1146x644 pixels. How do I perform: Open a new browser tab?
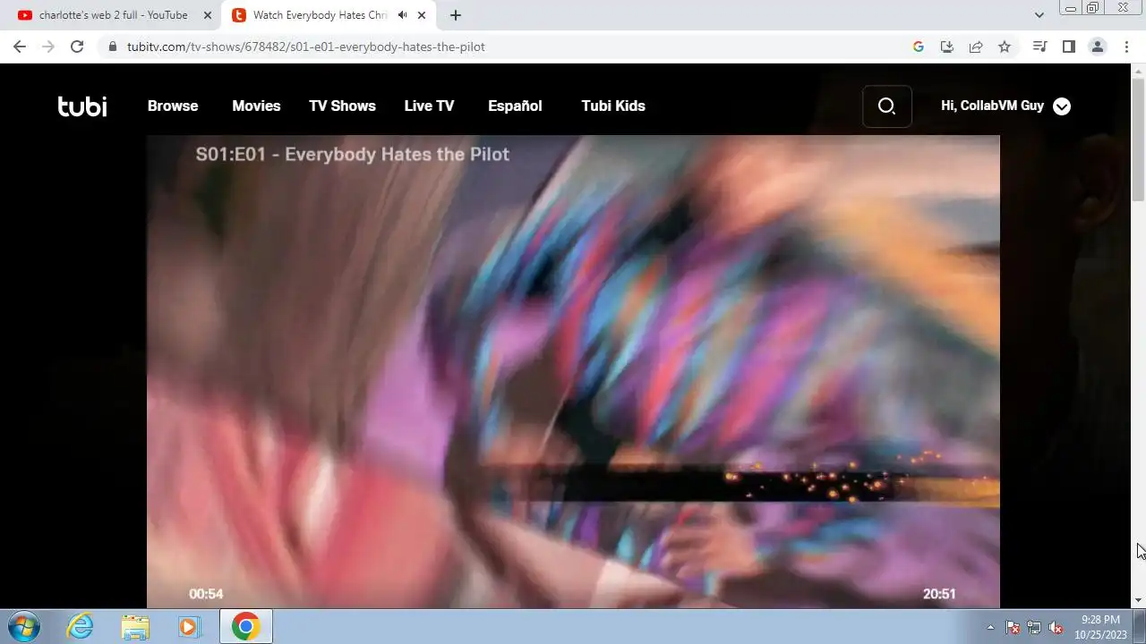click(x=456, y=15)
